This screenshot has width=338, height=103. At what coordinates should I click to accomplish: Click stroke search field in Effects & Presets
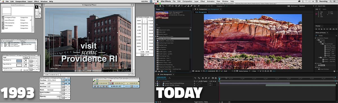(x=326, y=36)
